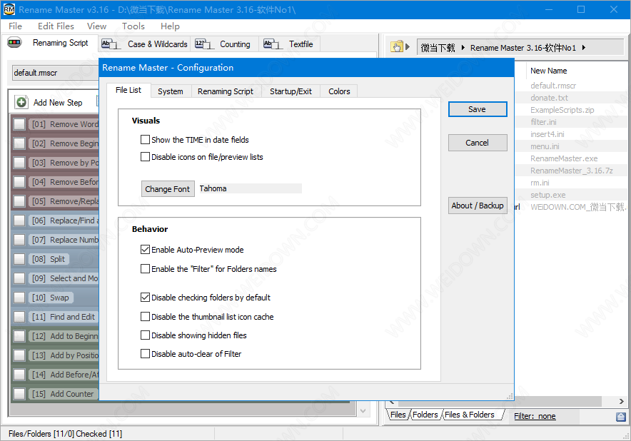Select RenameMaster.exe in file list
The image size is (631, 441).
pyautogui.click(x=564, y=158)
